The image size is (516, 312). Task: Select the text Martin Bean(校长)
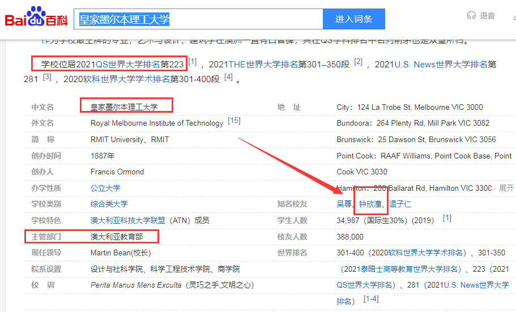coord(121,253)
